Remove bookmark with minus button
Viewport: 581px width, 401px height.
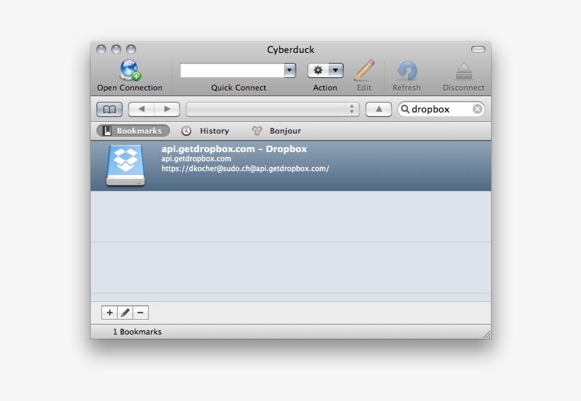[140, 313]
